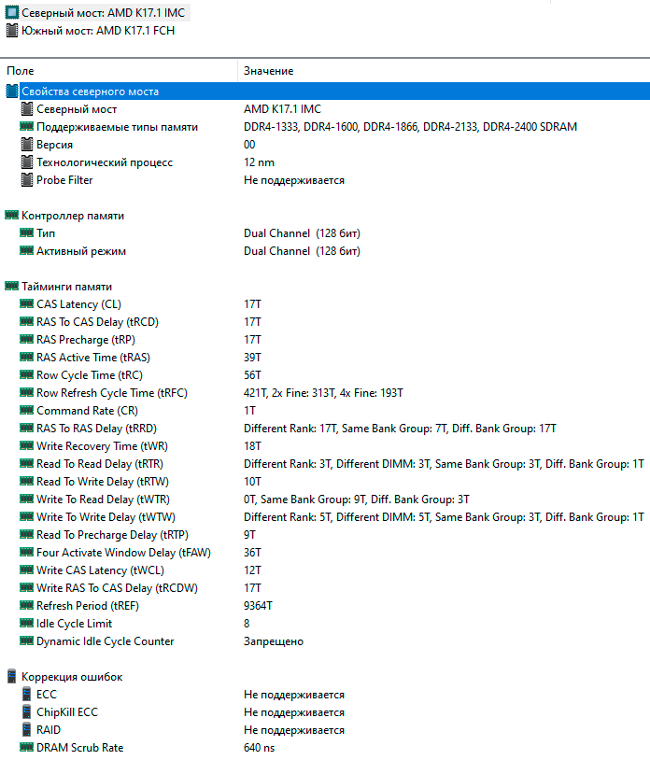
Task: Click the chip icon beside Probe Filter
Action: pos(27,180)
